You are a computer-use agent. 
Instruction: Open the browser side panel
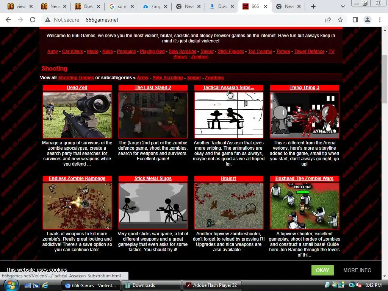coord(355,20)
